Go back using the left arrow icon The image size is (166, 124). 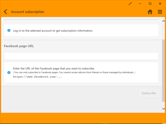click(6, 12)
